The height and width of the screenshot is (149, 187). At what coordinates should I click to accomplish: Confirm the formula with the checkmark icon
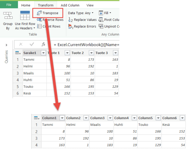pos(32,44)
